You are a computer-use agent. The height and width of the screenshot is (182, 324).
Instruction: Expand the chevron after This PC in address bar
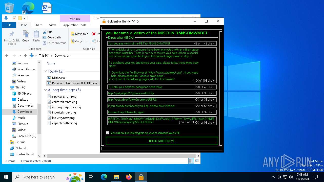point(52,56)
